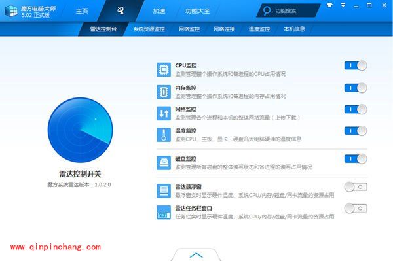Screen dimensions: 393x261
Task: Open the skin shirt icon
Action: coord(330,5)
